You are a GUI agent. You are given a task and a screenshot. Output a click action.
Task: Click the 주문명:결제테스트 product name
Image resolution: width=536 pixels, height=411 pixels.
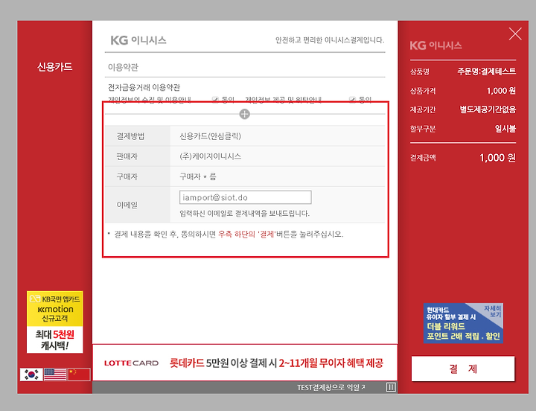click(486, 71)
